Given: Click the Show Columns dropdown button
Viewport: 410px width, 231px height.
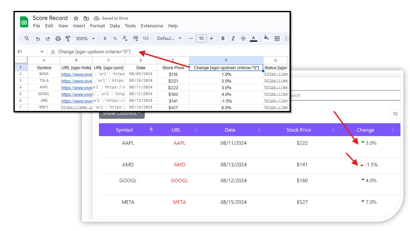Looking at the screenshot, I should click(122, 115).
